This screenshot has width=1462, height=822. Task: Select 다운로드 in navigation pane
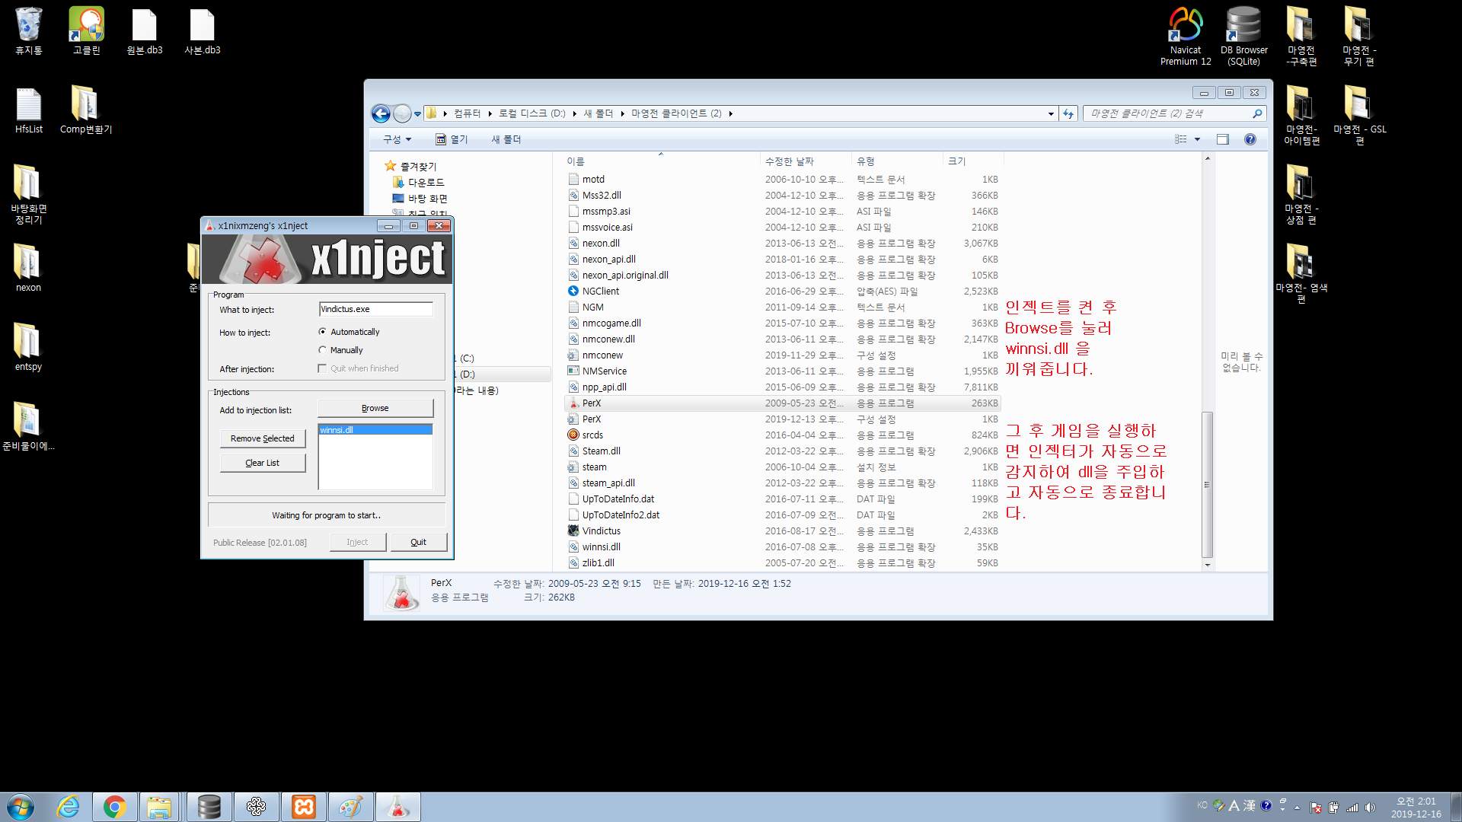(419, 183)
